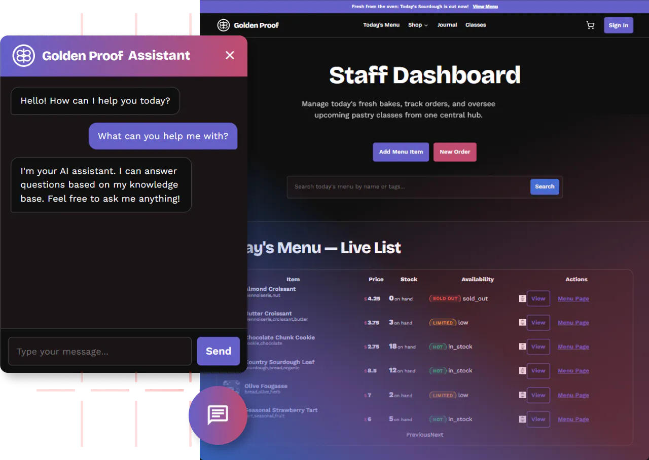Click the HOT badge in Country Sourdough Loaf row
Image resolution: width=649 pixels, height=460 pixels.
(x=438, y=371)
